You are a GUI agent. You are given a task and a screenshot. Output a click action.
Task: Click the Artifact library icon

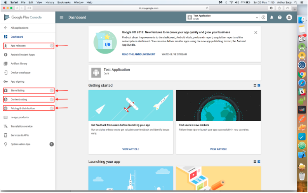click(x=5, y=64)
